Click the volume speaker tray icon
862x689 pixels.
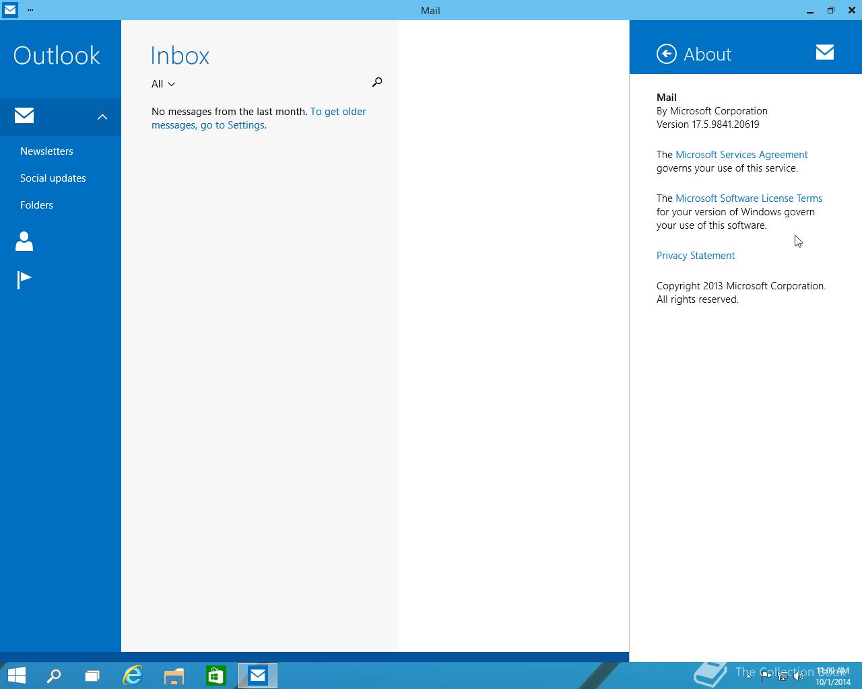(x=799, y=676)
